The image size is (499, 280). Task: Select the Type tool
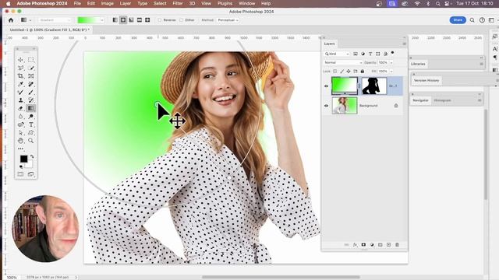(x=31, y=124)
